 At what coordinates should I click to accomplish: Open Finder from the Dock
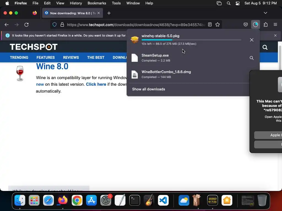20,200
